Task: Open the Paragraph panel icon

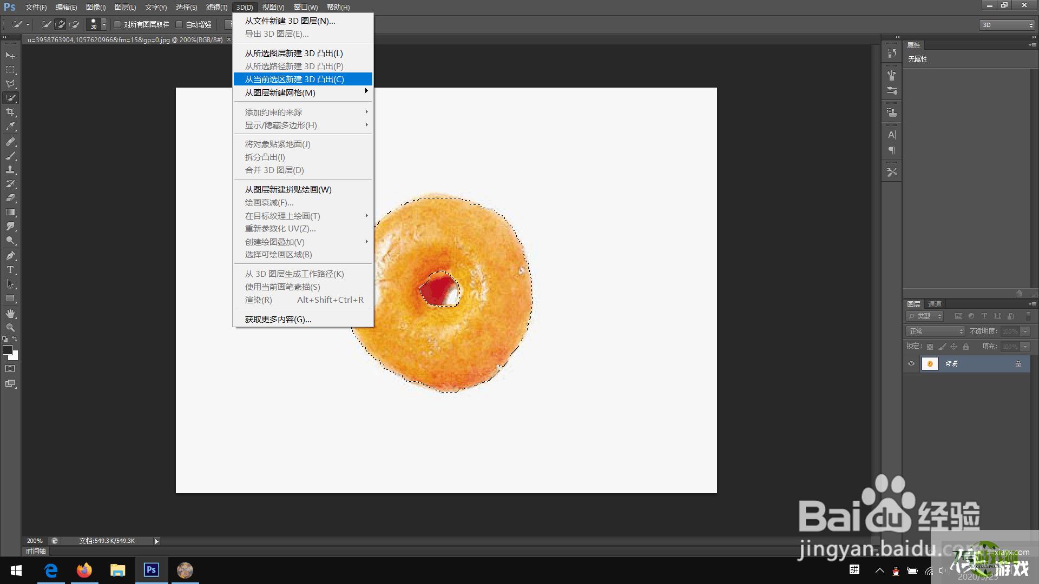Action: point(892,150)
